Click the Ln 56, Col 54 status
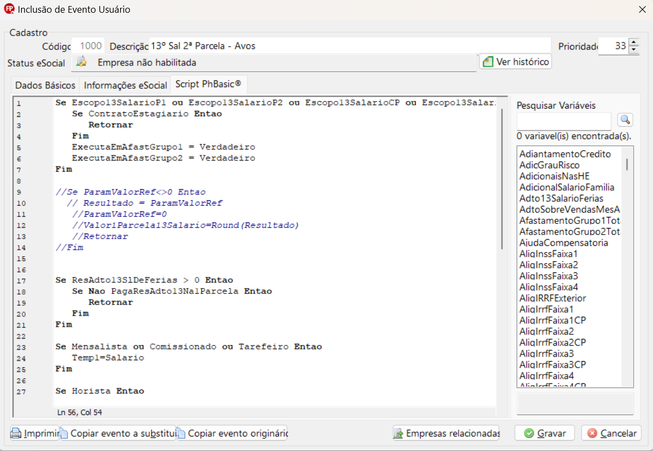 point(79,412)
